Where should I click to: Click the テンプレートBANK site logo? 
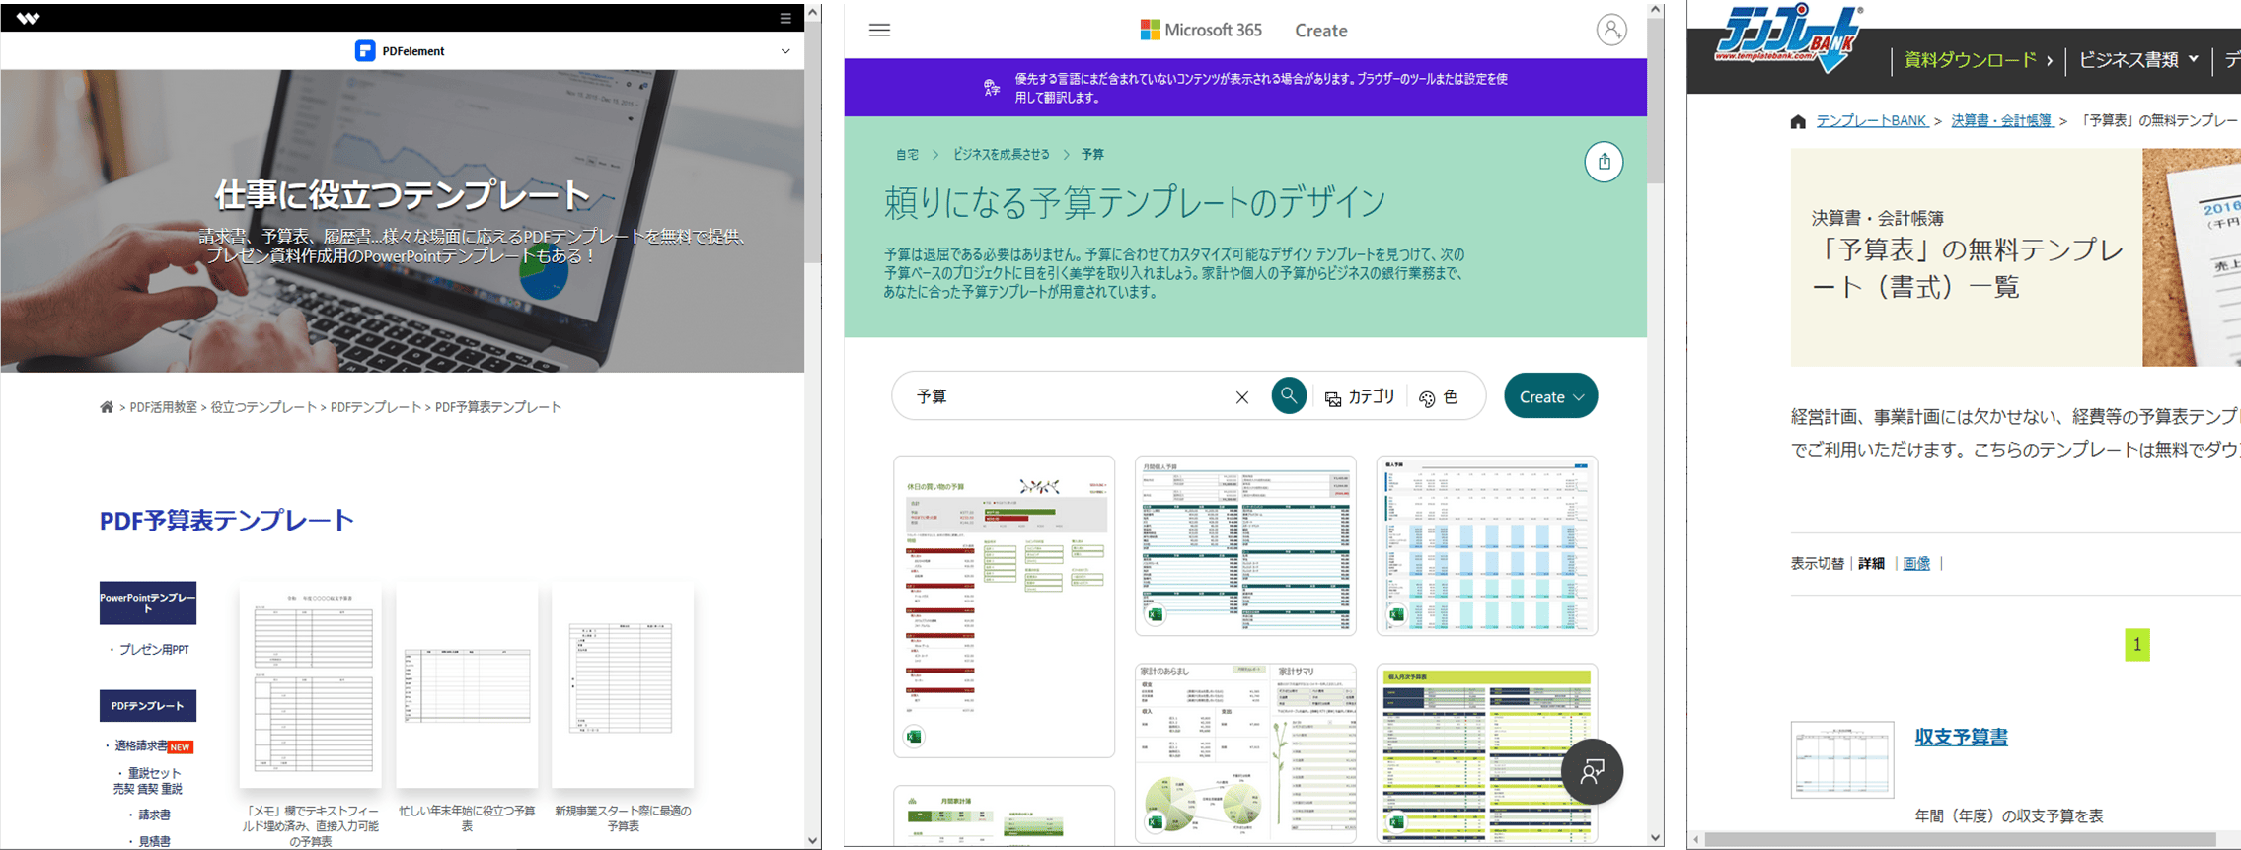[x=1788, y=39]
